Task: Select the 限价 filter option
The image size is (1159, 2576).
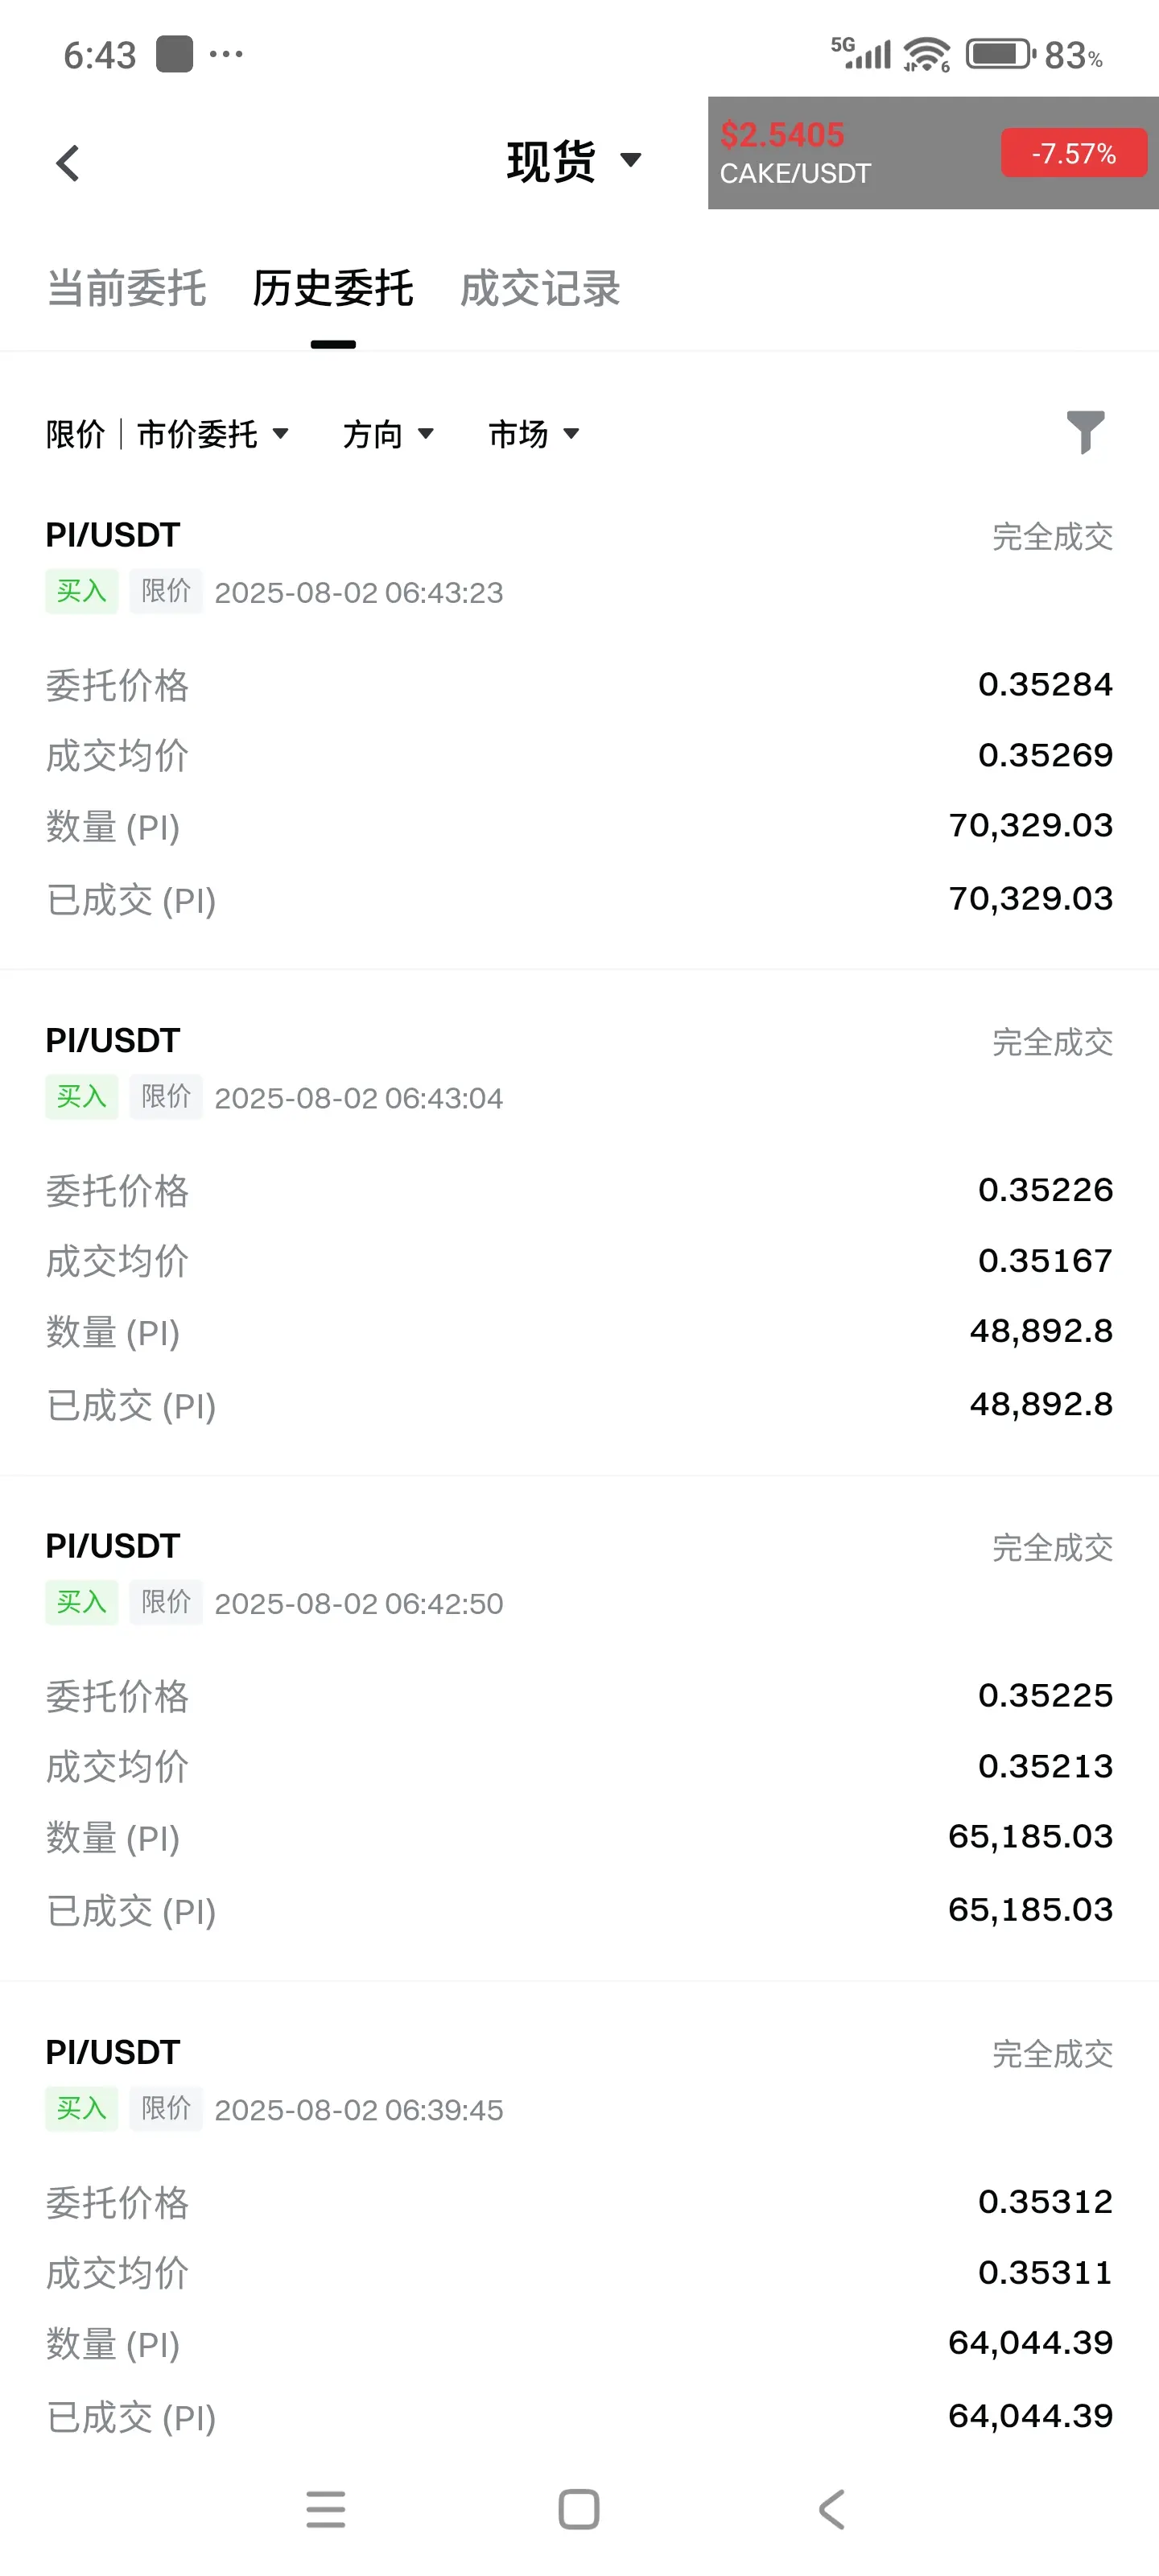Action: click(x=76, y=434)
